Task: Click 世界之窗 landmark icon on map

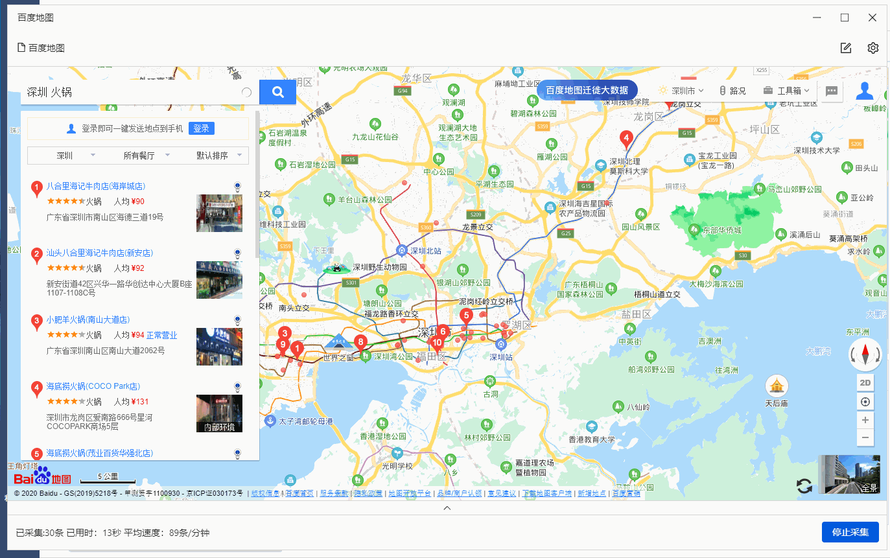Action: click(x=340, y=343)
